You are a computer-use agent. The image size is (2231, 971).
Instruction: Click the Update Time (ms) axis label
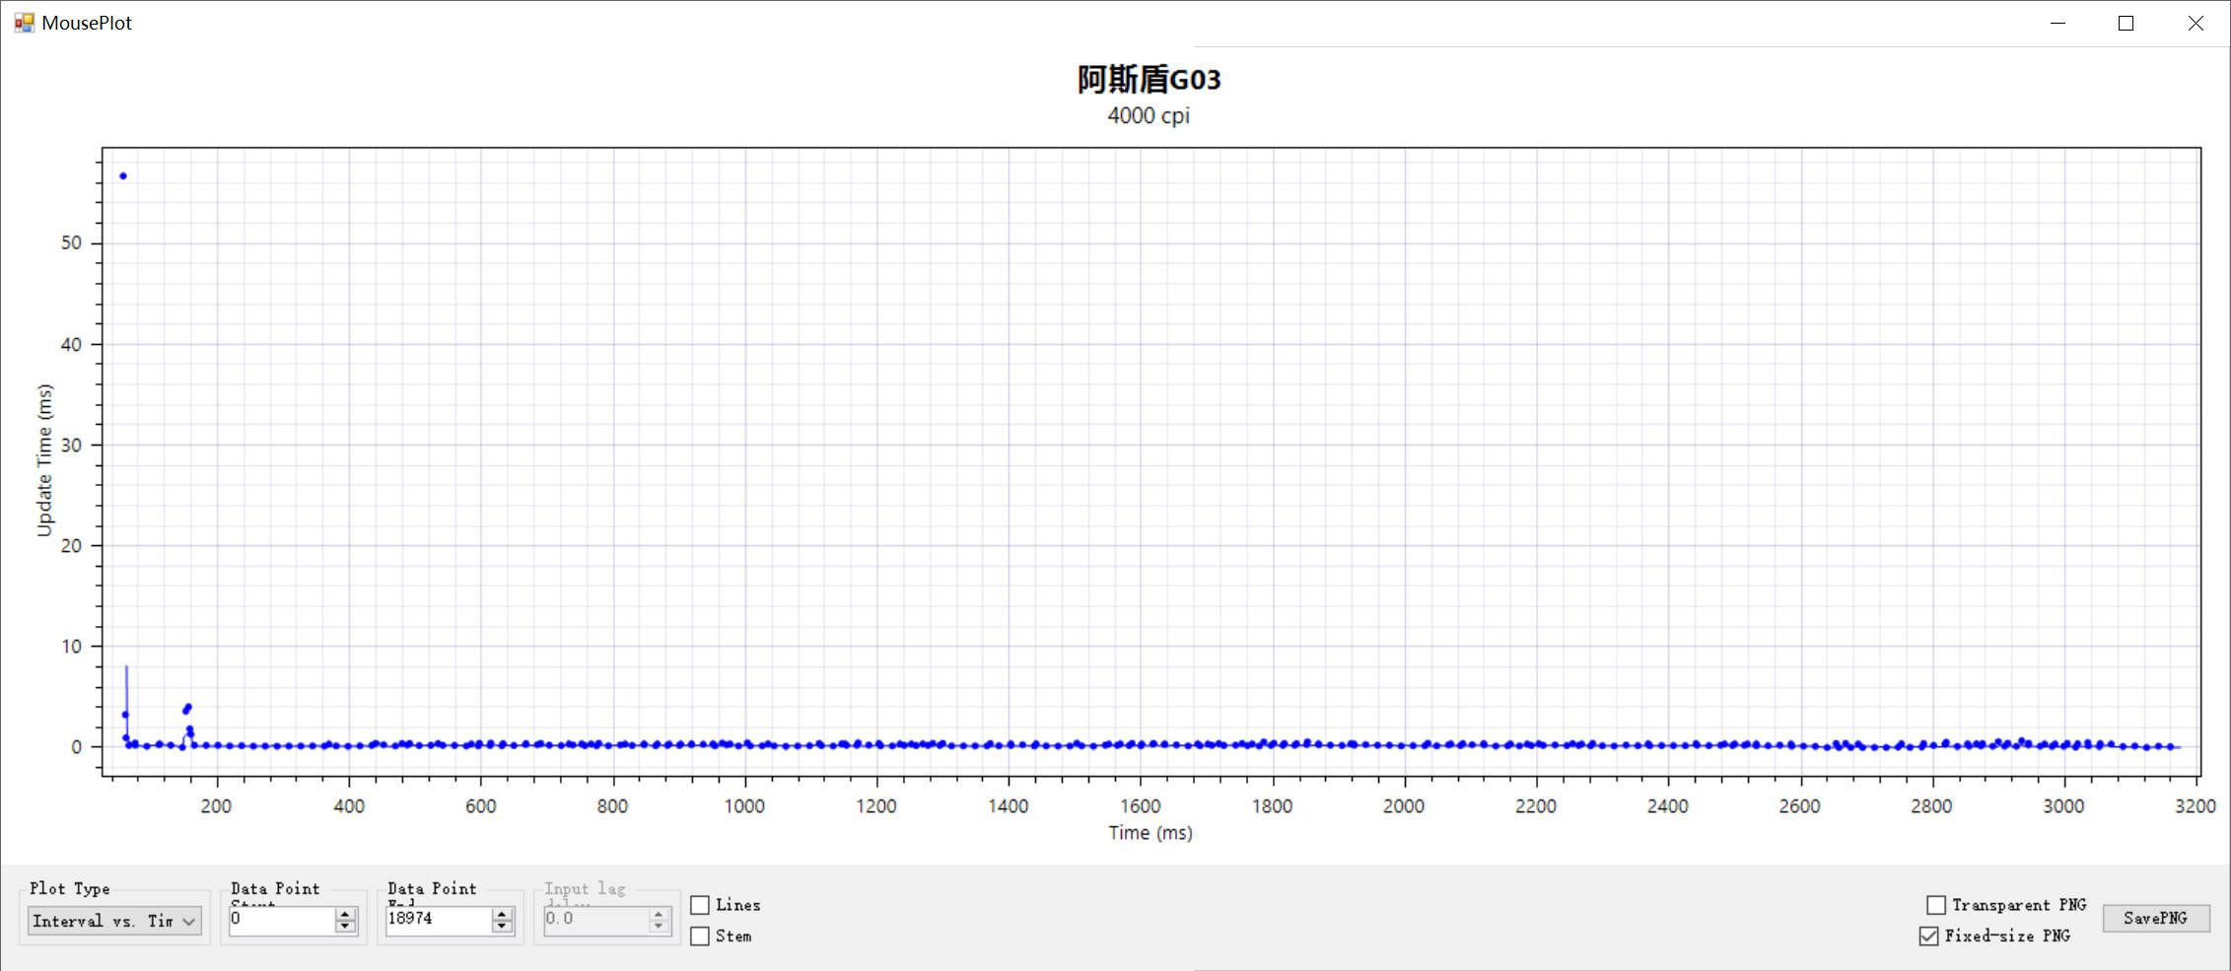pyautogui.click(x=44, y=460)
